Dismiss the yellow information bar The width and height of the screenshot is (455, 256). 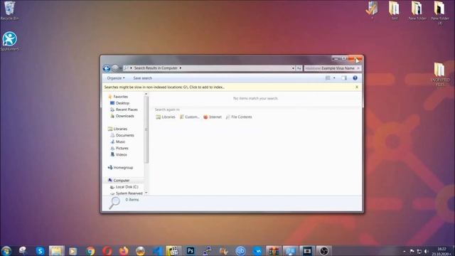pyautogui.click(x=357, y=87)
